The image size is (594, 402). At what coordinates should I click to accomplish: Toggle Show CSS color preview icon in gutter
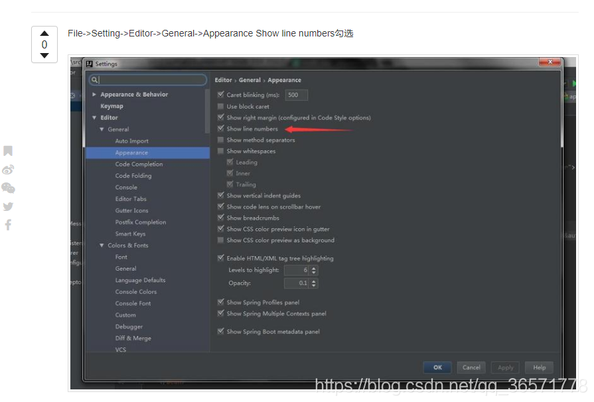pos(221,229)
